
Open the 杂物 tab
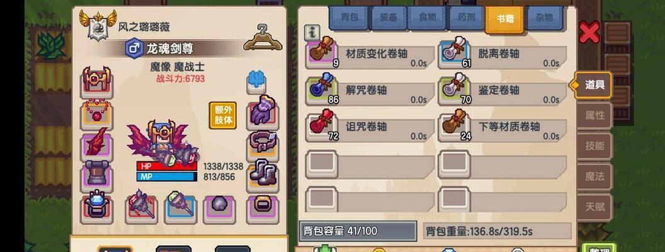click(x=544, y=18)
